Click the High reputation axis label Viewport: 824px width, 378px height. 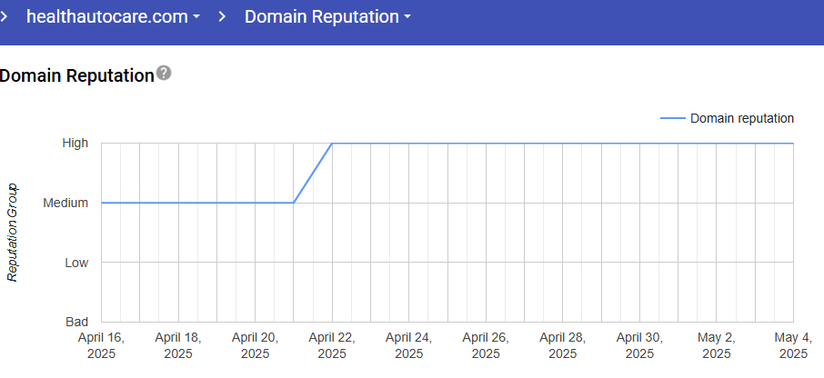point(75,143)
